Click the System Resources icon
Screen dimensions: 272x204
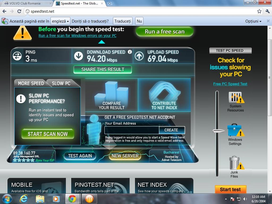coord(236,98)
